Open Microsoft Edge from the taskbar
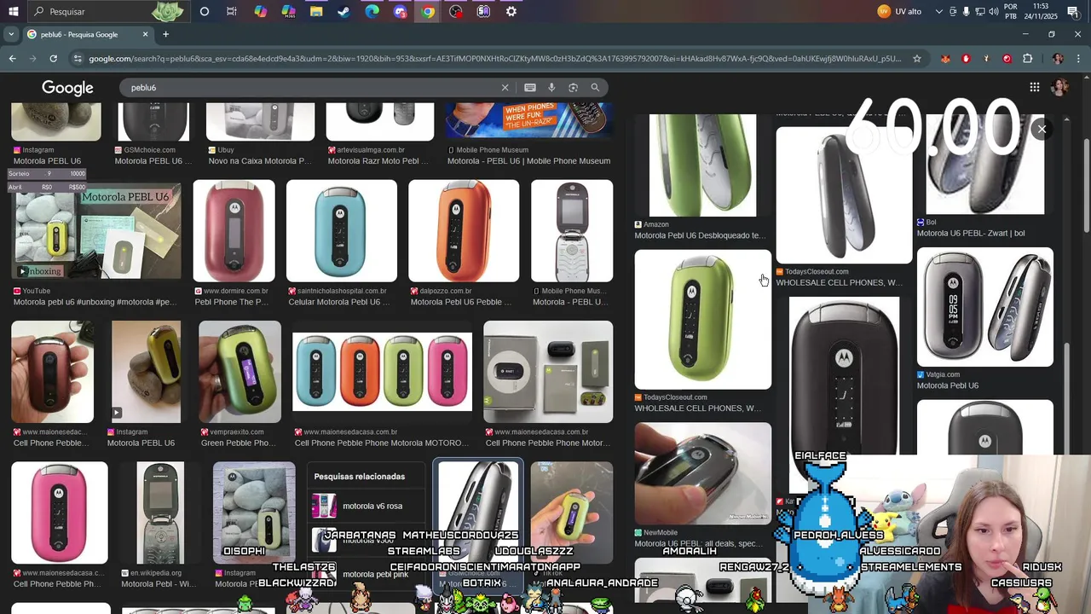The image size is (1091, 614). [372, 11]
